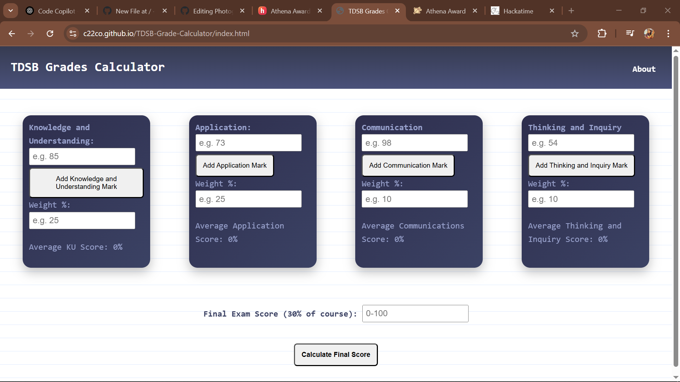Open the About link

pyautogui.click(x=644, y=69)
